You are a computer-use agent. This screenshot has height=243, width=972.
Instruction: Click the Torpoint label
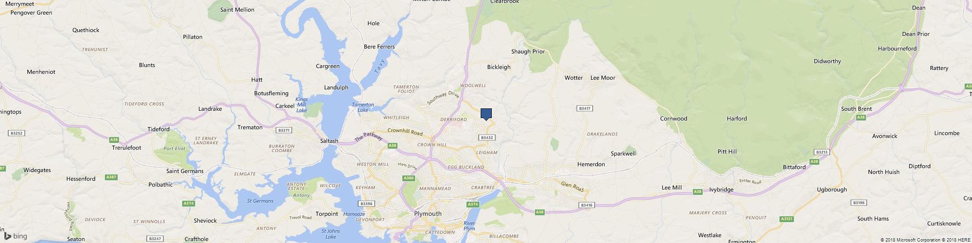tap(327, 214)
